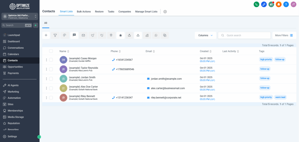The width and height of the screenshot is (299, 142).
Task: Expand the Optimize 360 Platform account switcher
Action: (20, 17)
